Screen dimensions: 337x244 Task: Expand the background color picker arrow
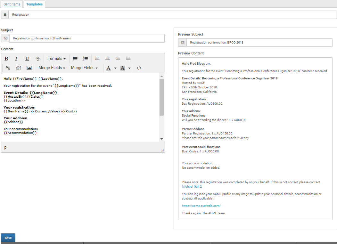129,68
